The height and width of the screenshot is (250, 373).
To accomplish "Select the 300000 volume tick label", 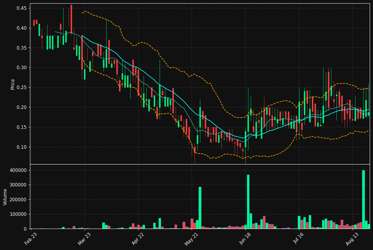I will point(18,185).
